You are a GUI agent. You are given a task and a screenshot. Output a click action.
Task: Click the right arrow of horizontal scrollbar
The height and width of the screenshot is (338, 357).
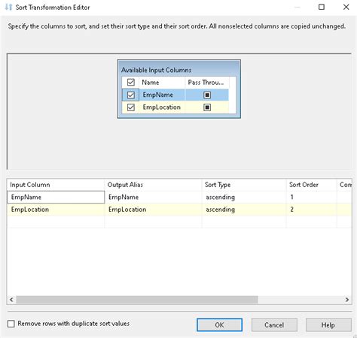347,300
